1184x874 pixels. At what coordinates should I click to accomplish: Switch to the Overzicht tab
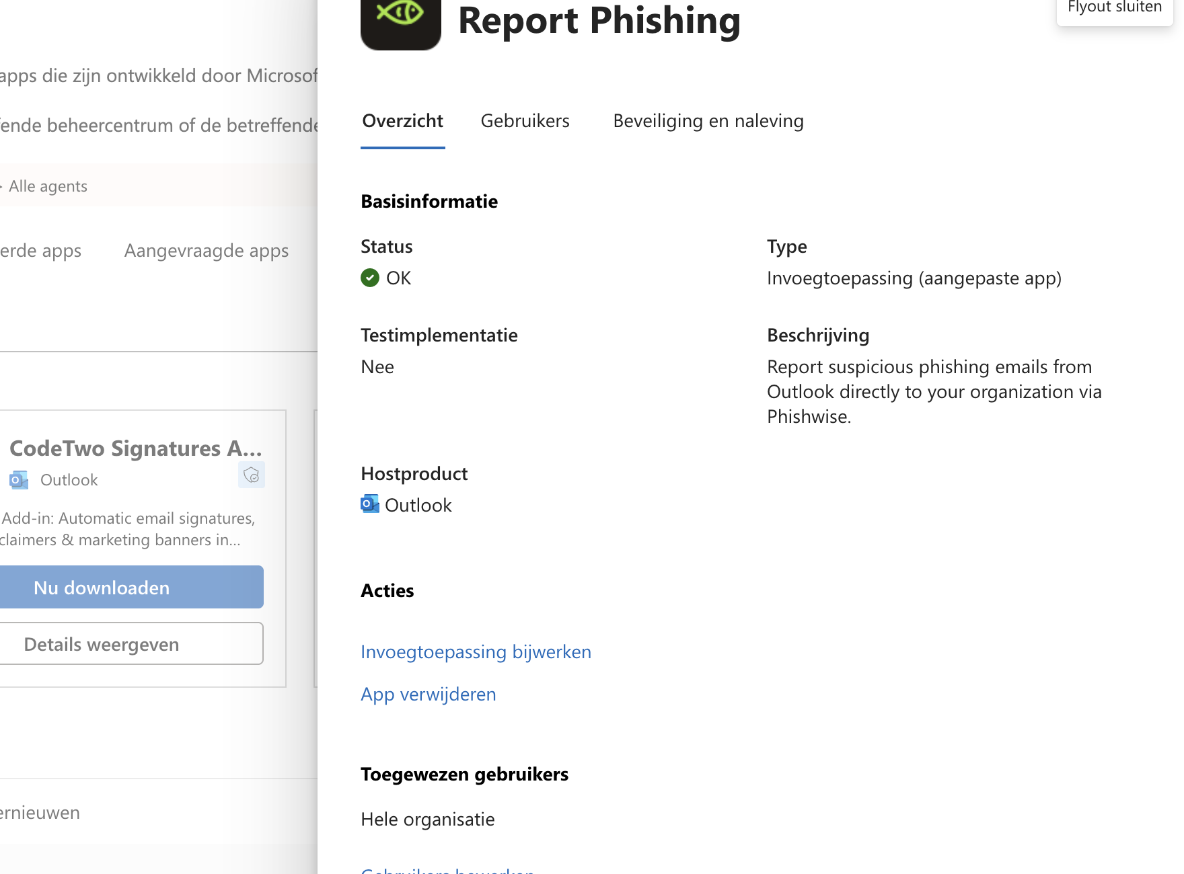[x=402, y=121]
